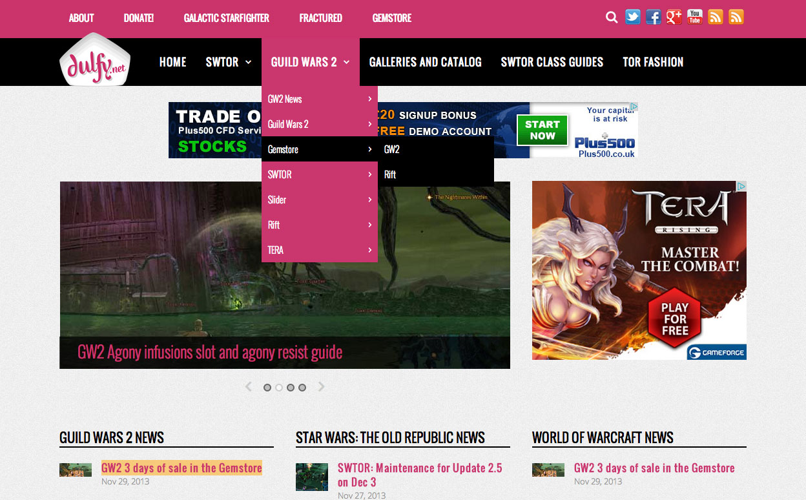Viewport: 806px width, 500px height.
Task: Expand the SWTOR submenu chevron in dropdown
Action: pyautogui.click(x=369, y=174)
